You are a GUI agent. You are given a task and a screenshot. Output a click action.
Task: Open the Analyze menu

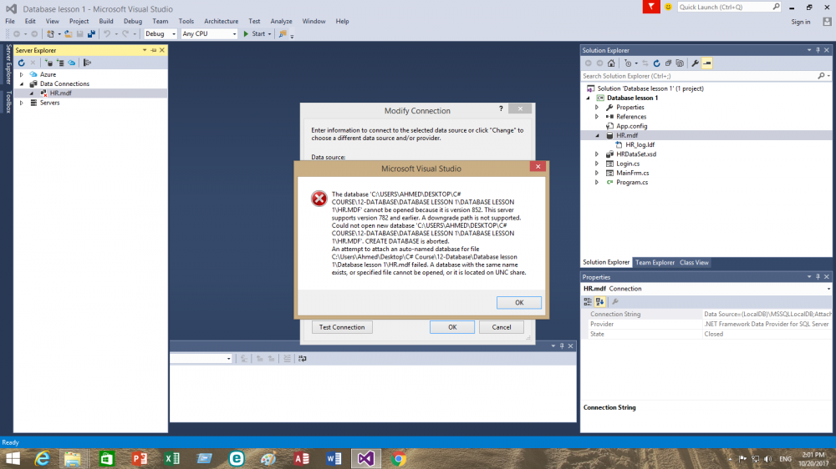click(281, 22)
